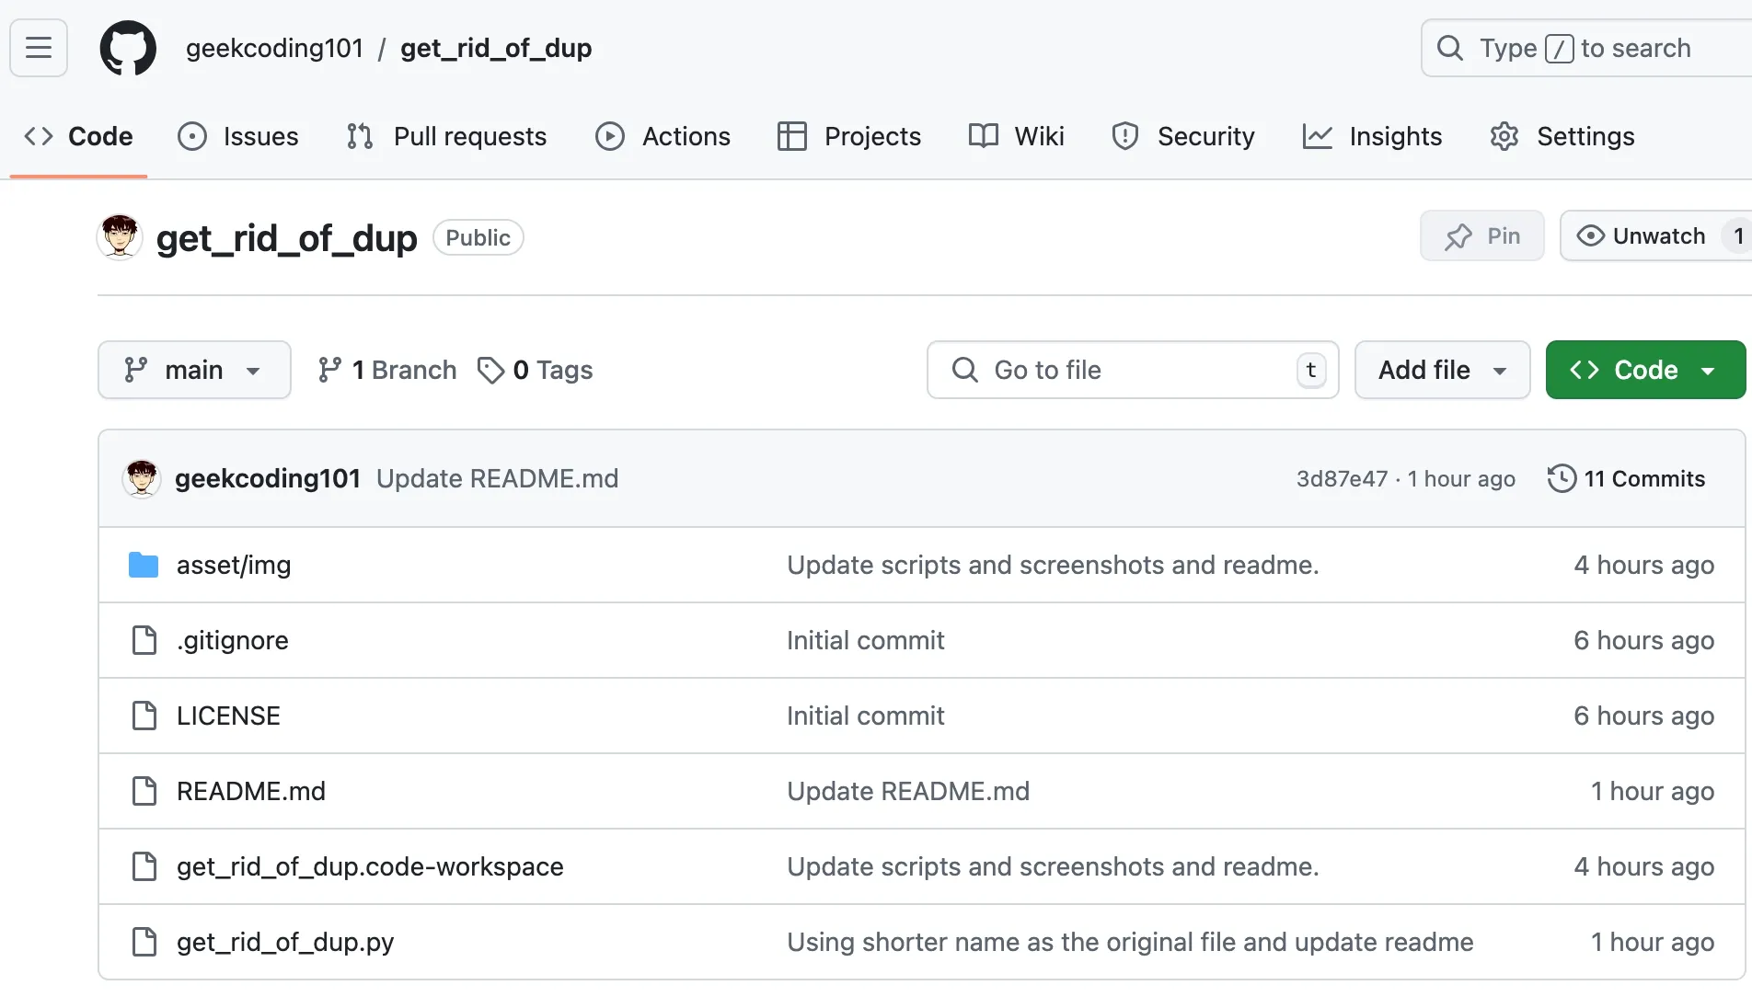Expand the main branch dropdown

pos(194,370)
